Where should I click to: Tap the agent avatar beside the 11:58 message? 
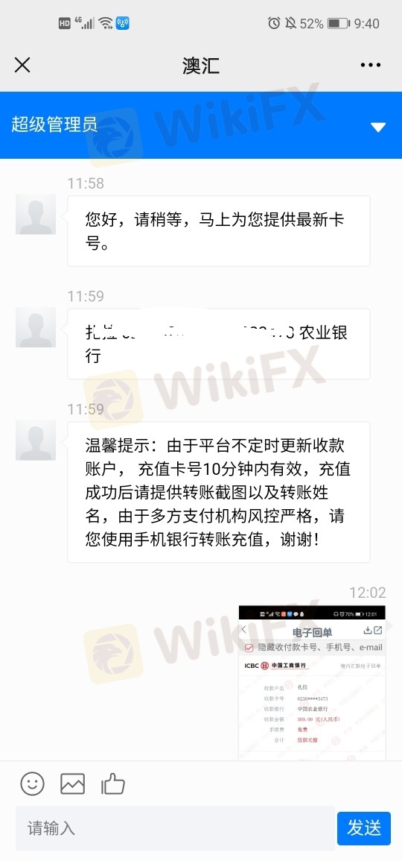tap(36, 214)
